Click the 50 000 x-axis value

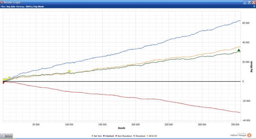point(36,124)
